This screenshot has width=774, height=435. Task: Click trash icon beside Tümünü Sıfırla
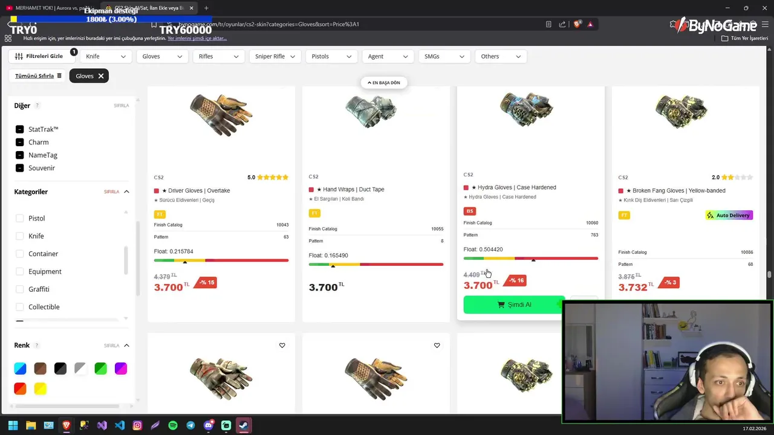59,76
